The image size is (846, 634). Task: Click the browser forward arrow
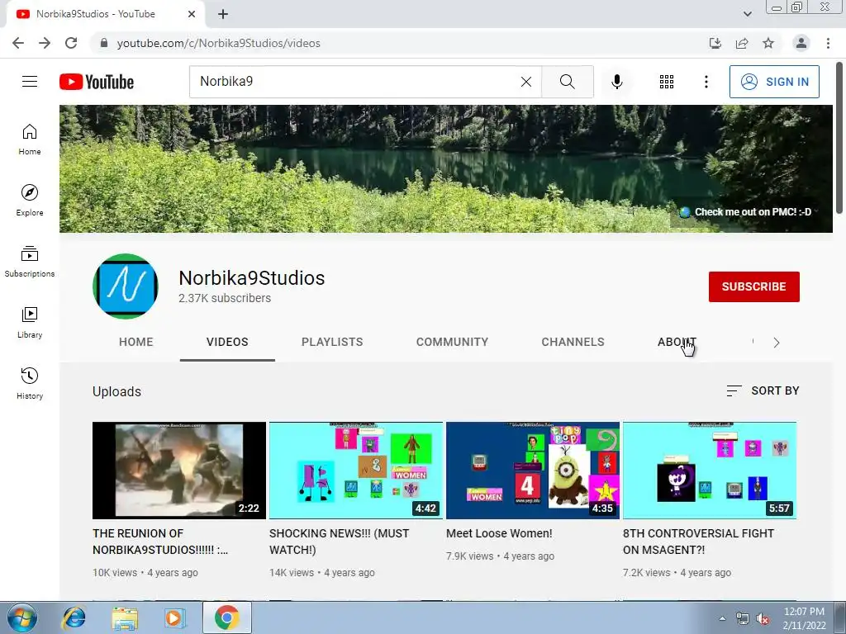tap(45, 43)
